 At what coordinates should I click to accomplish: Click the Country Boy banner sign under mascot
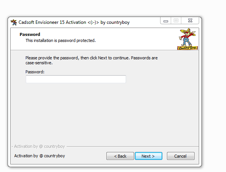tap(187, 48)
